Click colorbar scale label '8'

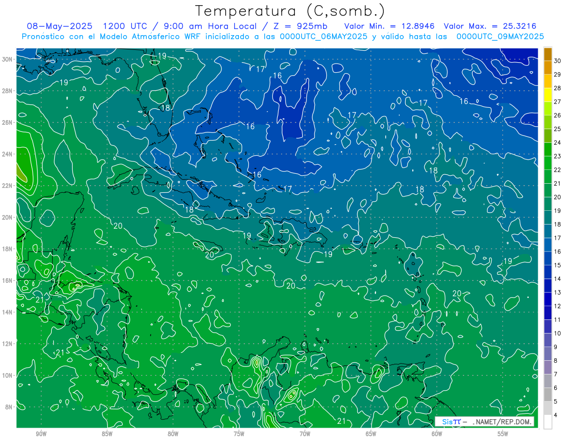pyautogui.click(x=556, y=361)
